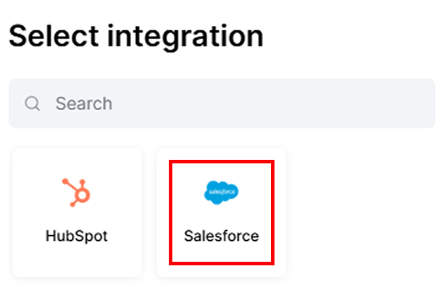Image resolution: width=444 pixels, height=295 pixels.
Task: Click the Salesforce cloud logo icon
Action: [222, 192]
